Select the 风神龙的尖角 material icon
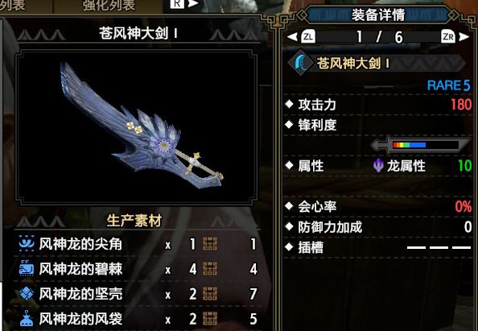 27,243
